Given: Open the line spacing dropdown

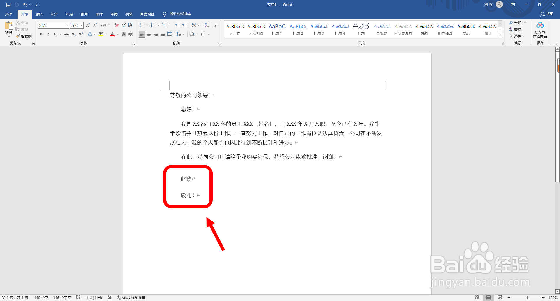Looking at the screenshot, I should click(180, 34).
